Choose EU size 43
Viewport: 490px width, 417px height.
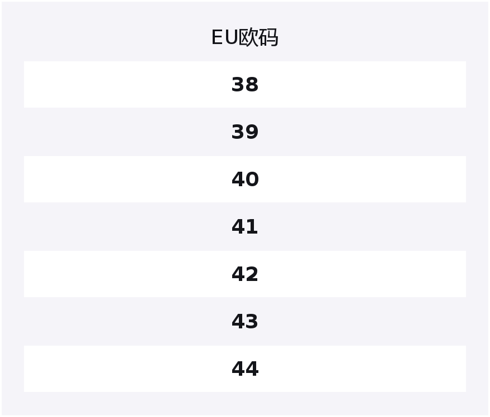point(245,322)
